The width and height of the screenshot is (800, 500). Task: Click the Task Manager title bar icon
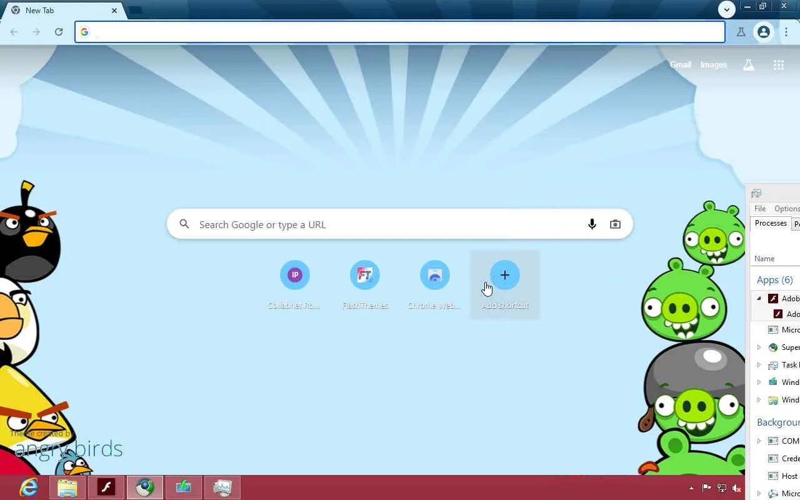click(x=756, y=193)
